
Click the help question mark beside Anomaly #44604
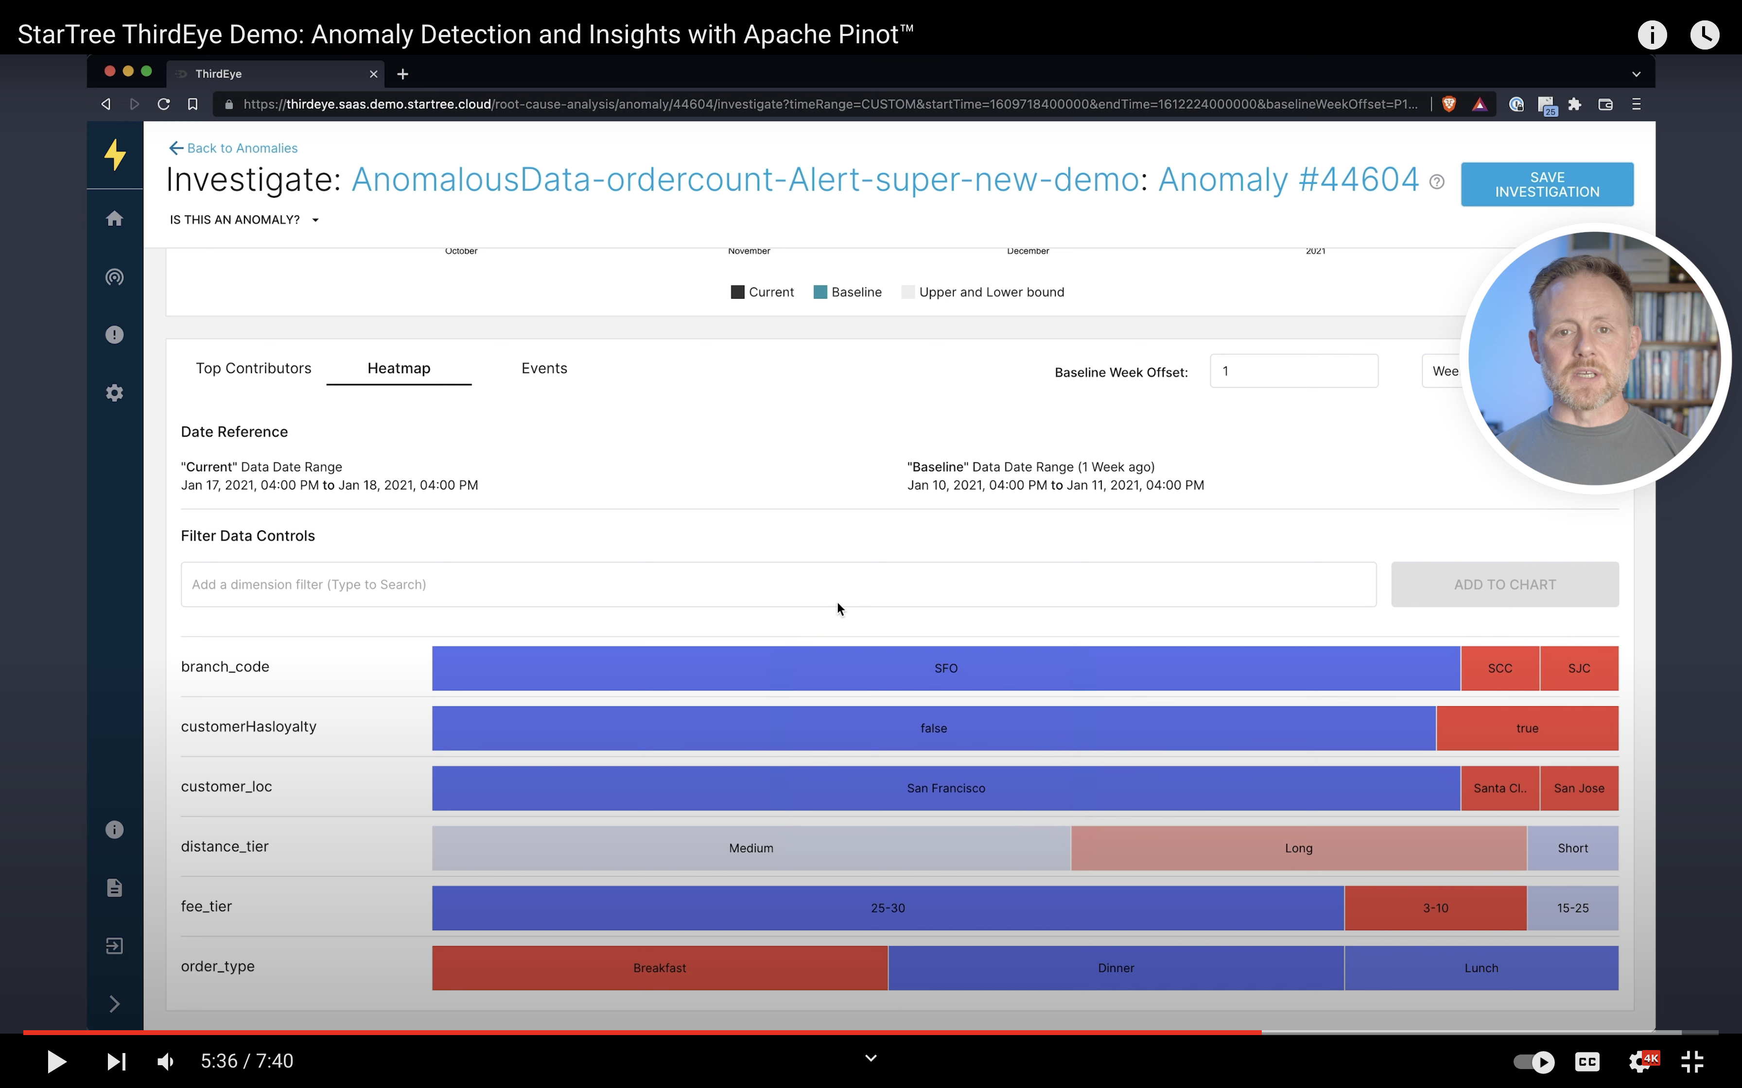click(x=1437, y=182)
